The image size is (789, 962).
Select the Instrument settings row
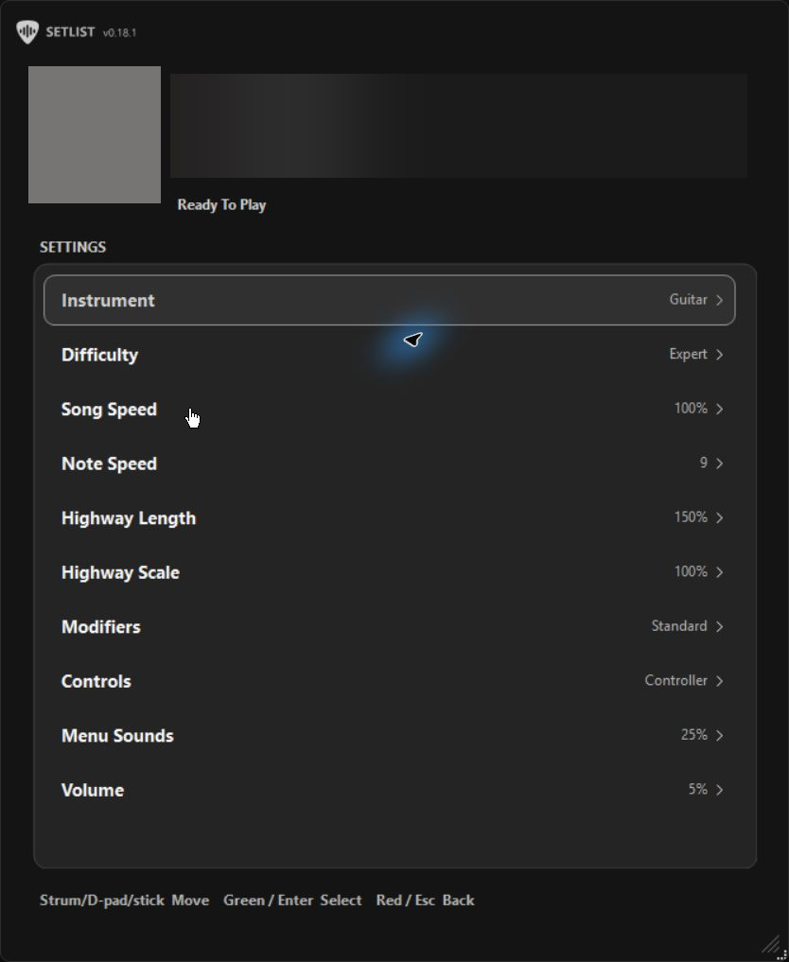390,300
